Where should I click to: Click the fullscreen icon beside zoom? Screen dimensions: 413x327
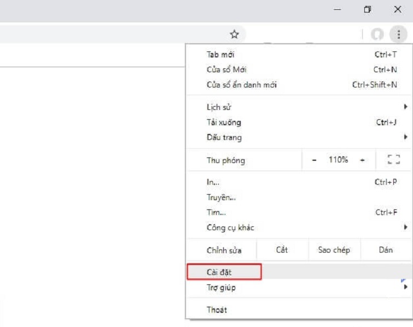click(393, 160)
